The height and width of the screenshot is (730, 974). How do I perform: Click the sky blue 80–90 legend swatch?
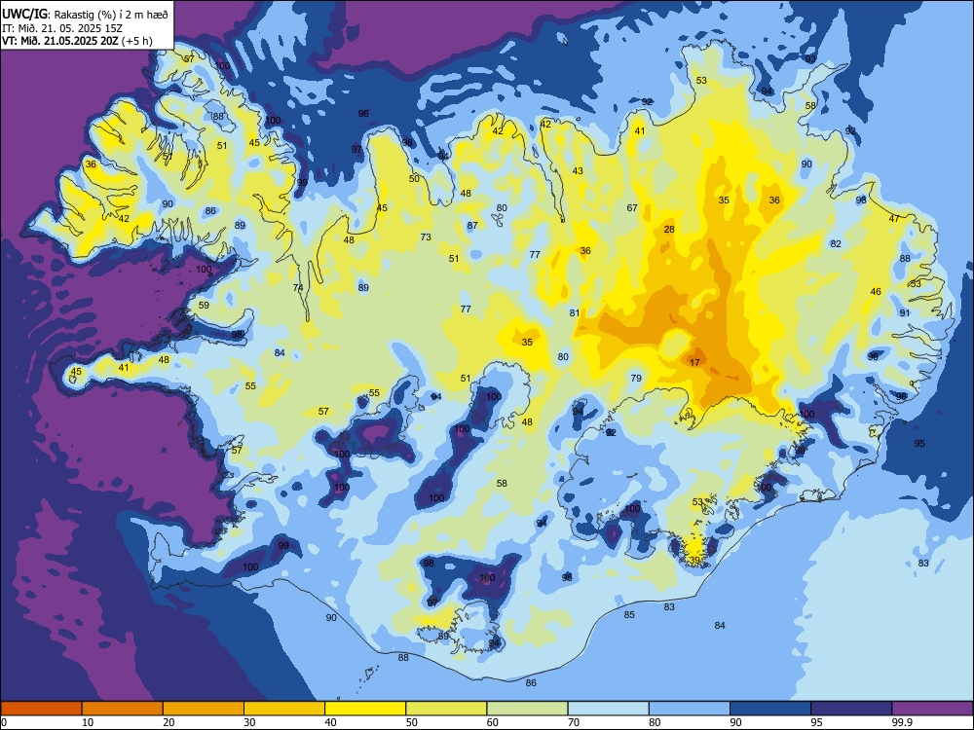point(690,709)
